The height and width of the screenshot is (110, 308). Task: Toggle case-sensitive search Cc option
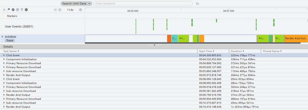tap(197, 4)
